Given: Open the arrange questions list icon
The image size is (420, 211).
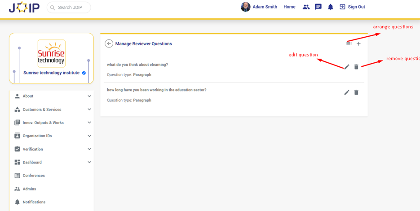Looking at the screenshot, I should 349,43.
